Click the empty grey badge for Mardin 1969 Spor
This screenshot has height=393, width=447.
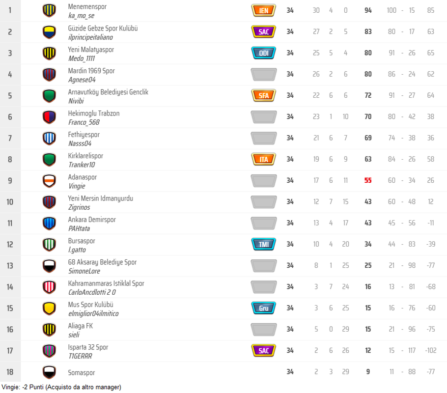[264, 74]
